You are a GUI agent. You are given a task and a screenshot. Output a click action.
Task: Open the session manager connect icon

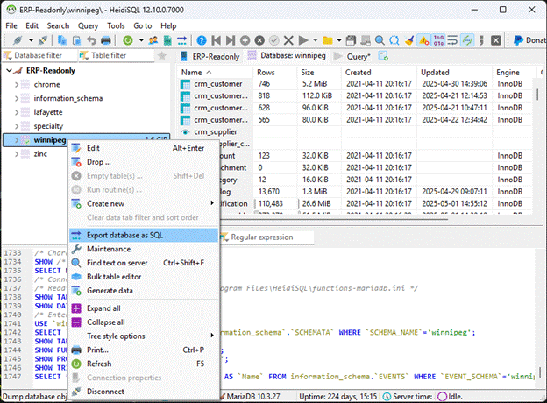pos(18,40)
